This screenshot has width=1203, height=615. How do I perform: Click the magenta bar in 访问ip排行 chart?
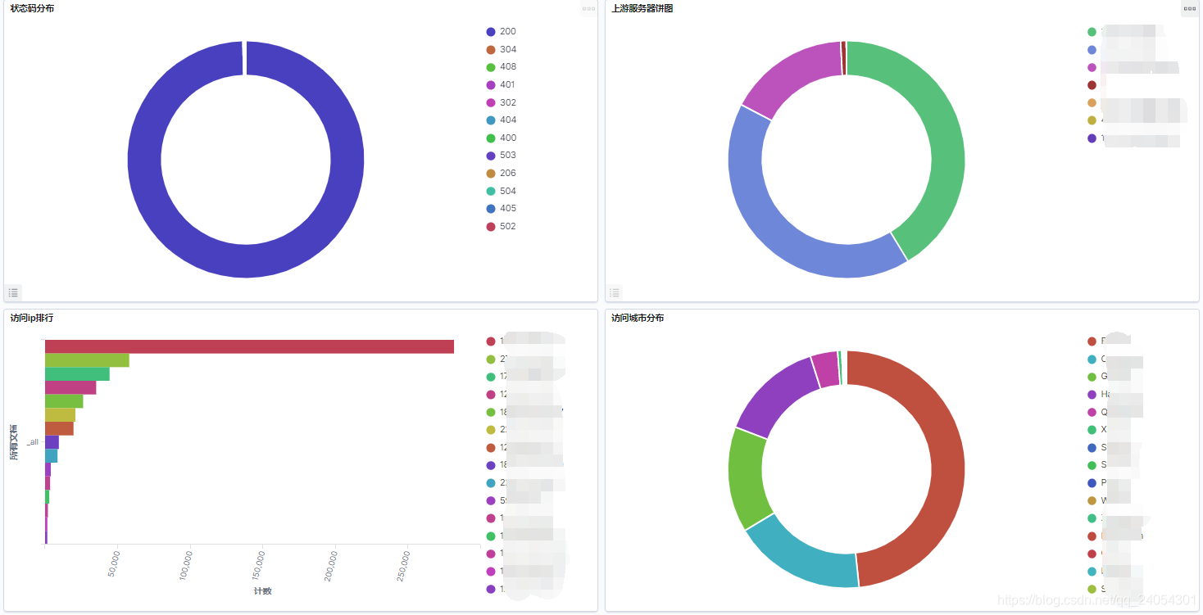pyautogui.click(x=70, y=387)
